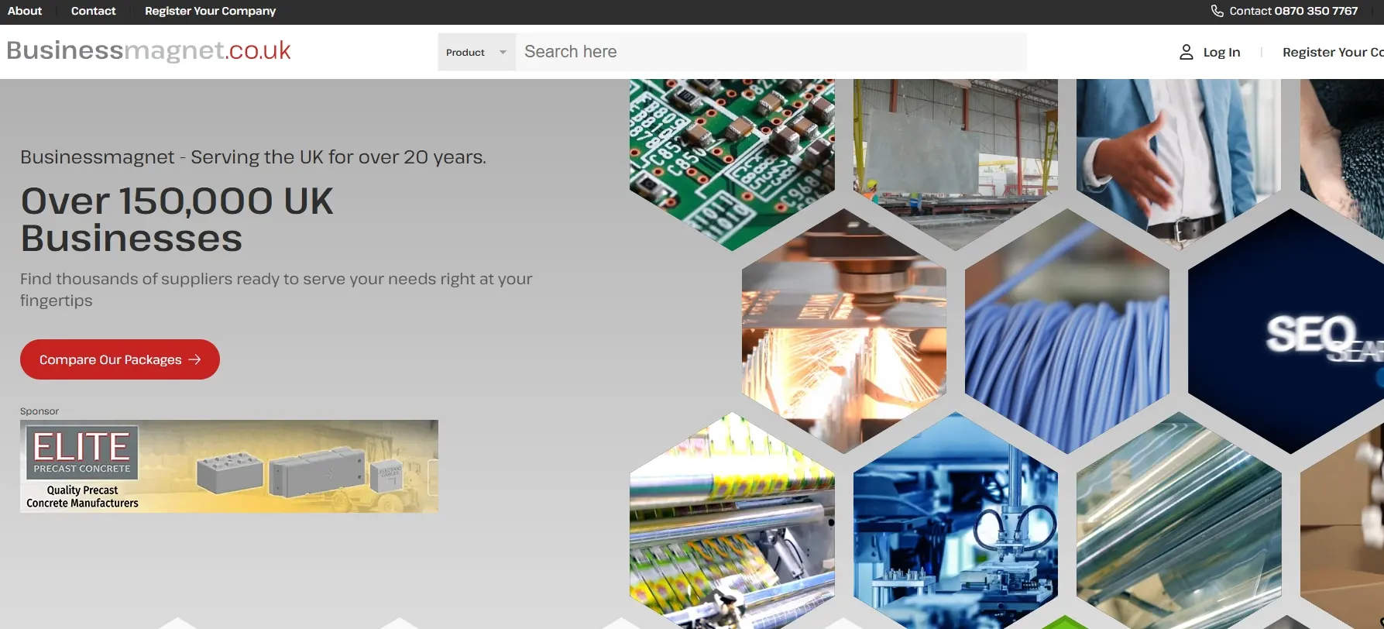This screenshot has width=1384, height=629.
Task: Open the Product search type dropdown
Action: pos(476,52)
